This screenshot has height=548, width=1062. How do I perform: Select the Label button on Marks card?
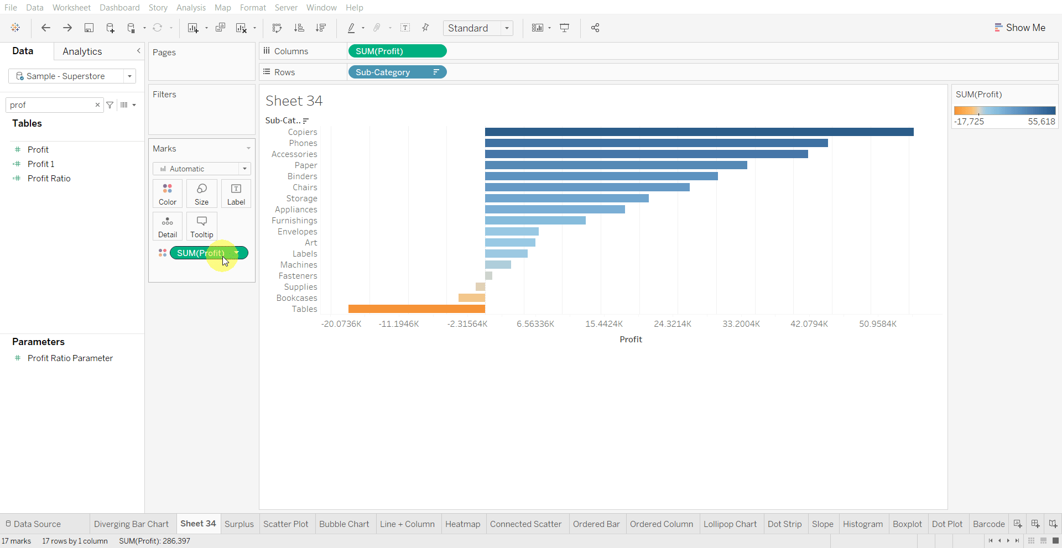(236, 194)
